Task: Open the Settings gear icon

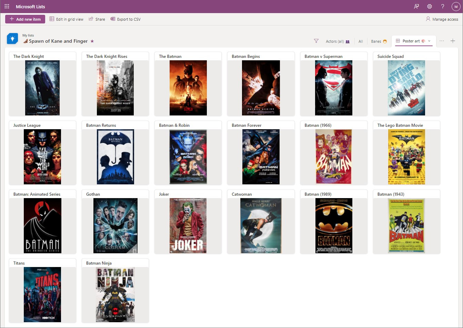Action: click(430, 7)
